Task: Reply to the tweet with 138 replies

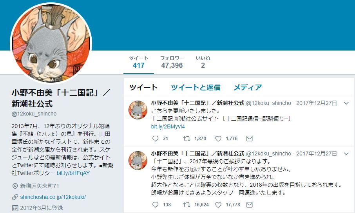Action: (155, 205)
